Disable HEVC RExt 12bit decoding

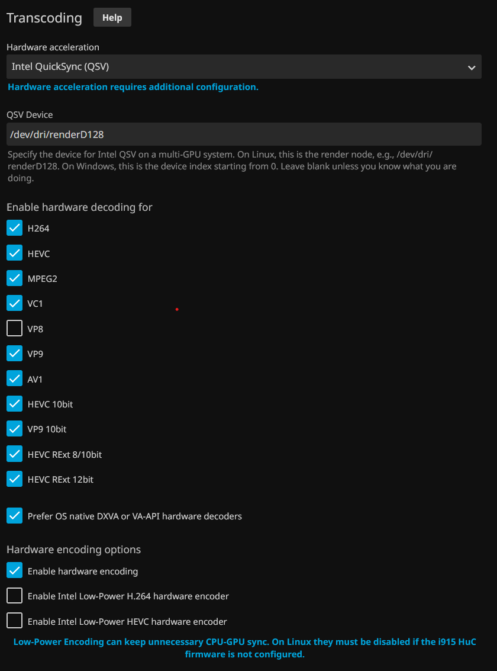point(14,479)
